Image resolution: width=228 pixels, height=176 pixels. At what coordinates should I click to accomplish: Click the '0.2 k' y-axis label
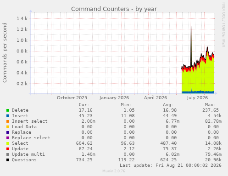point(22,84)
